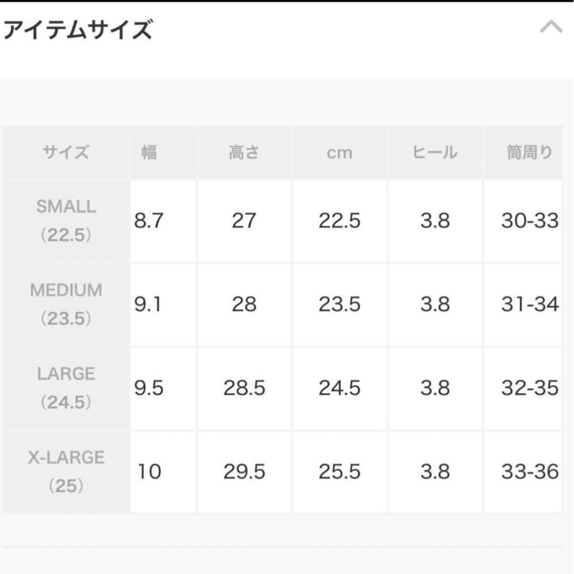Click the X-LARGE heel value 3.8

click(435, 471)
